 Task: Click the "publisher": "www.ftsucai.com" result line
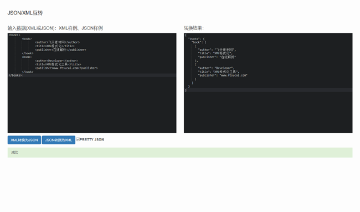tap(223, 75)
